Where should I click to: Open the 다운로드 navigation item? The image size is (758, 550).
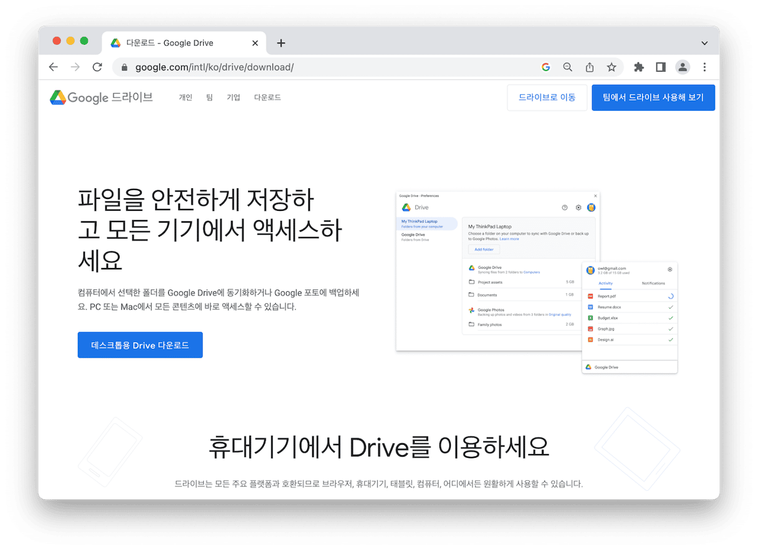267,97
